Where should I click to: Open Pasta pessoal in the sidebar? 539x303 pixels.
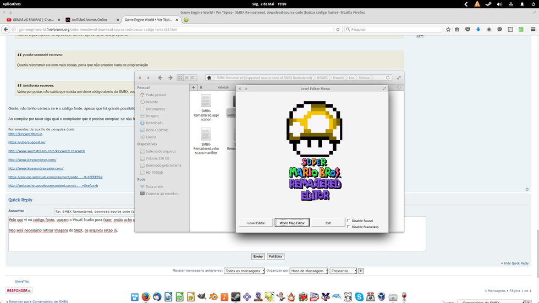pos(155,95)
